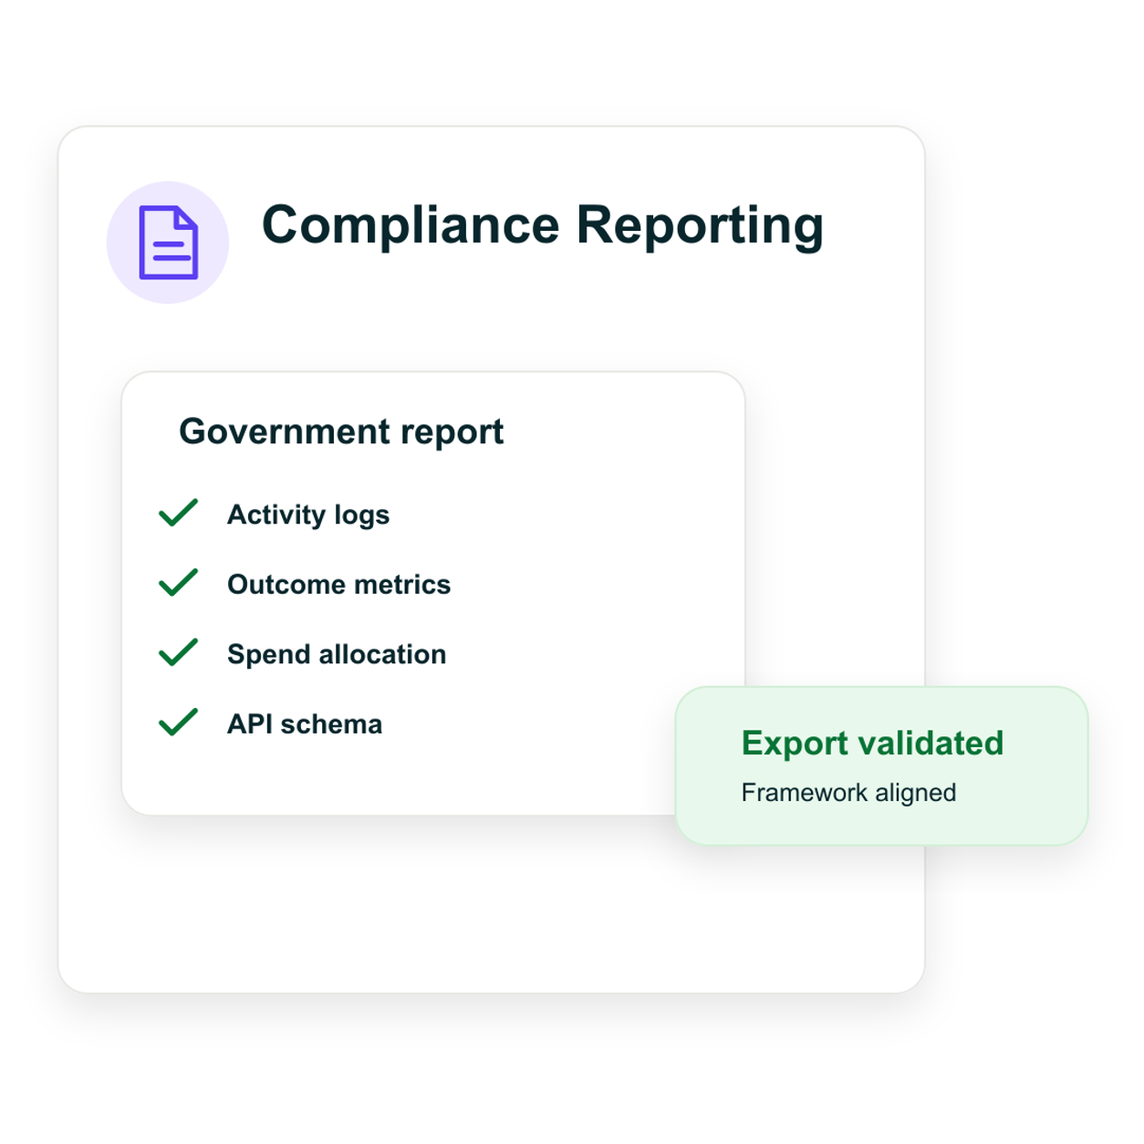Screen dimensions: 1144x1144
Task: Select the Compliance Reporting heading
Action: 543,225
